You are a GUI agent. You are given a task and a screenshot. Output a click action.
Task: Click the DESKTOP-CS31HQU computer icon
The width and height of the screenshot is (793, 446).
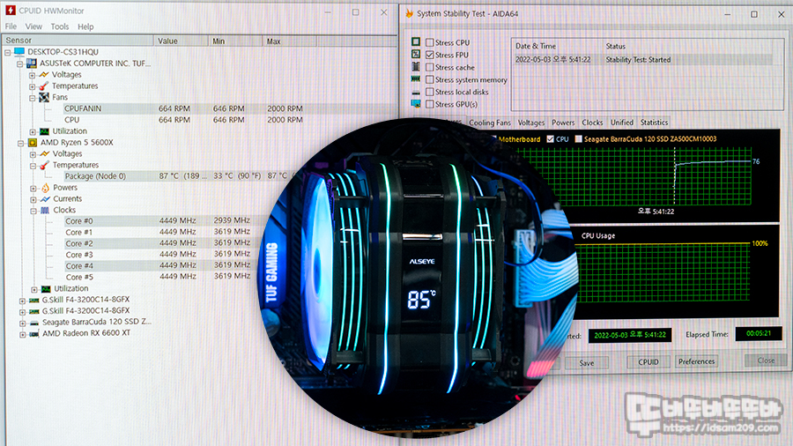click(x=19, y=52)
